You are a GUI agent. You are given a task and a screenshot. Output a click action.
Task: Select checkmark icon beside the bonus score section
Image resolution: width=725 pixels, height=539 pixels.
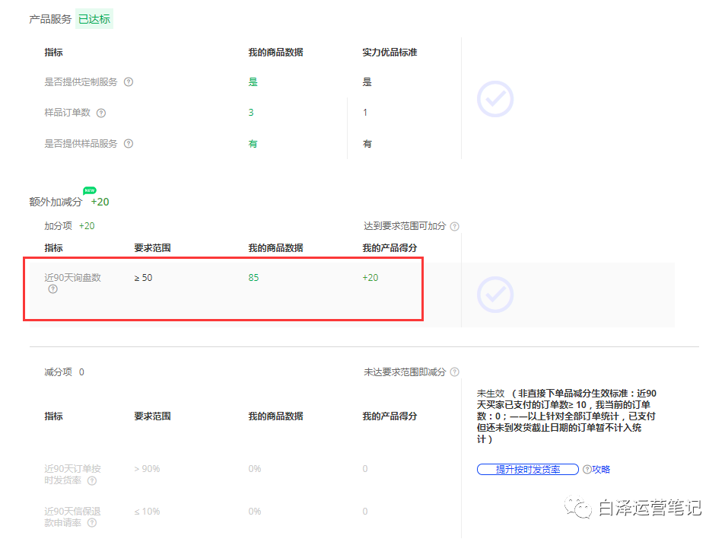pos(495,295)
